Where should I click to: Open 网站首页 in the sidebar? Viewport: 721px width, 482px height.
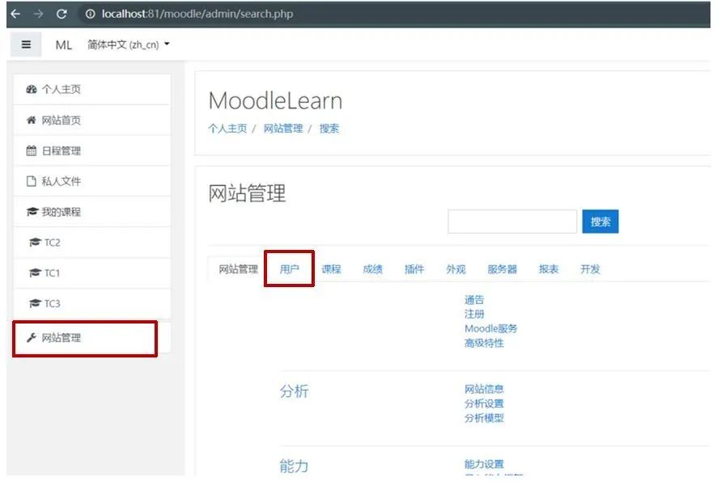92,120
